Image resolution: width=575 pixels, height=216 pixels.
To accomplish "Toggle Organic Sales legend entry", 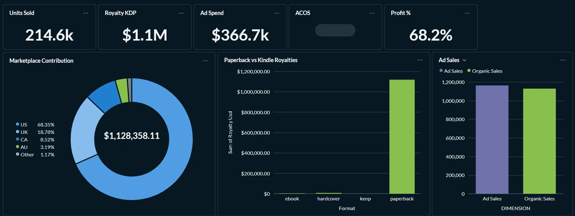I will click(485, 71).
